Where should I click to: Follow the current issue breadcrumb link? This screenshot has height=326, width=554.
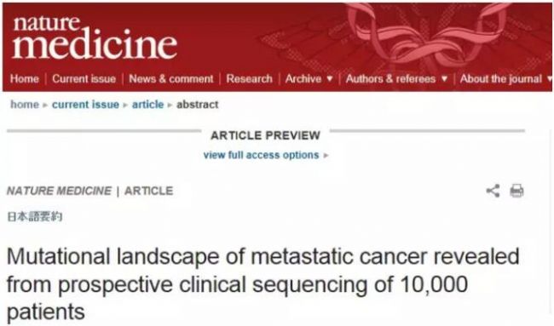point(85,105)
